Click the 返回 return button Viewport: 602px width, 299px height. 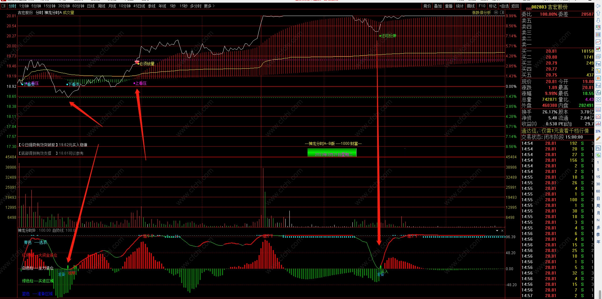click(515, 6)
